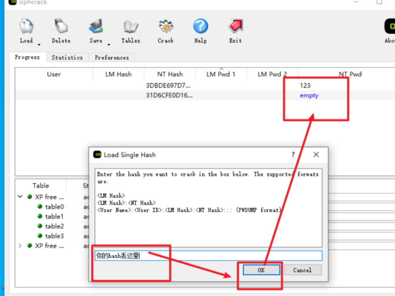Select table0 in the table tree
The image size is (395, 296).
click(x=54, y=207)
